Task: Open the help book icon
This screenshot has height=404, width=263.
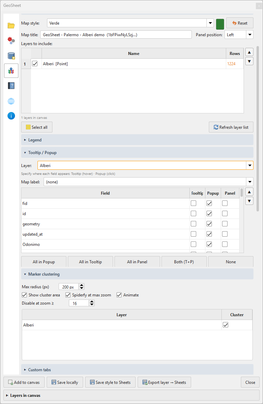Action: (11, 86)
